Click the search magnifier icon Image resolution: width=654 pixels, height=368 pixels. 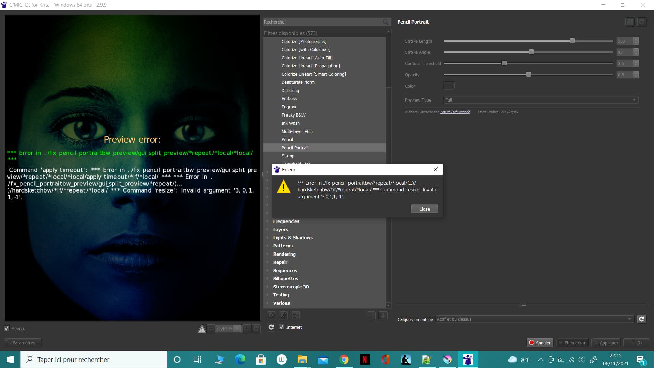pyautogui.click(x=385, y=22)
